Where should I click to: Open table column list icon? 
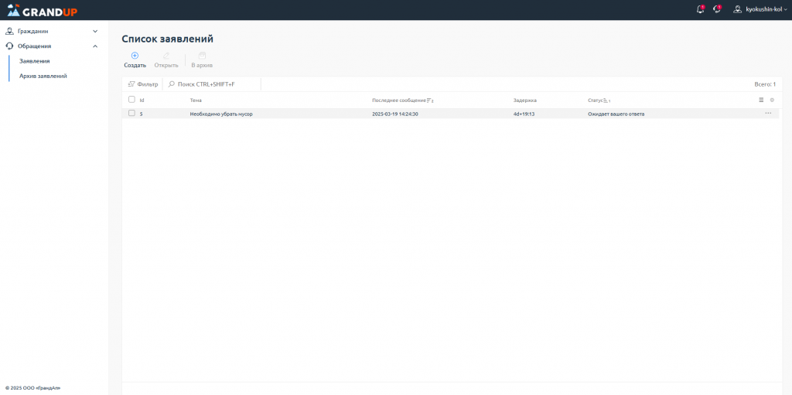click(761, 100)
